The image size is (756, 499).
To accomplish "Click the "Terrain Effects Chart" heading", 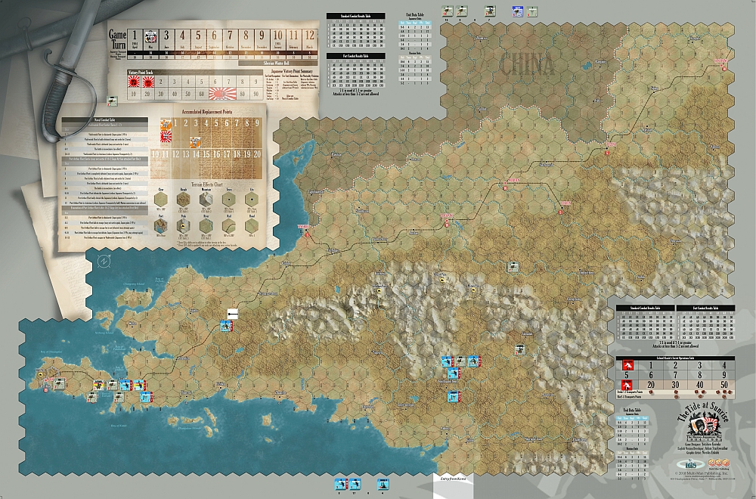I will [x=207, y=184].
